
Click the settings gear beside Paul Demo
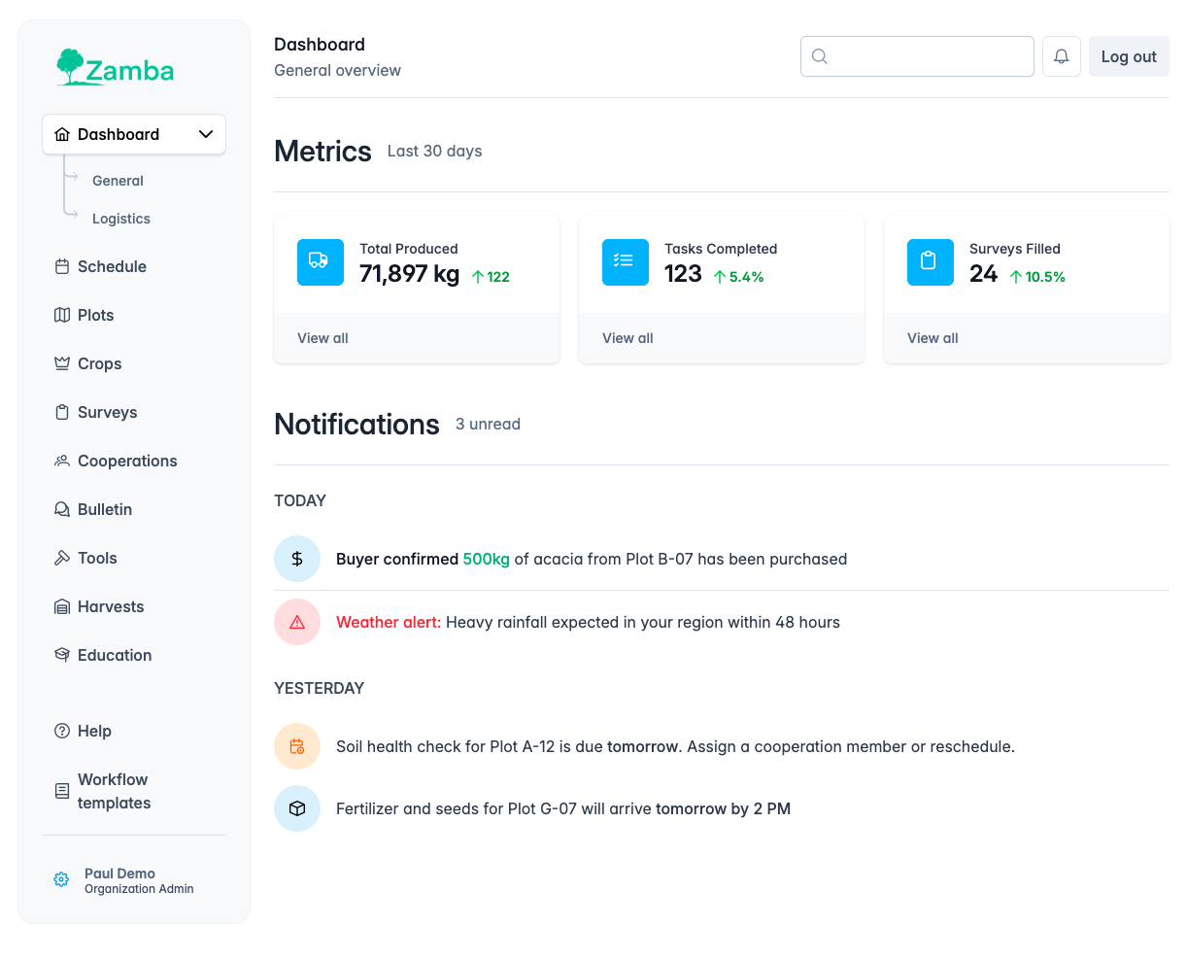(x=61, y=879)
